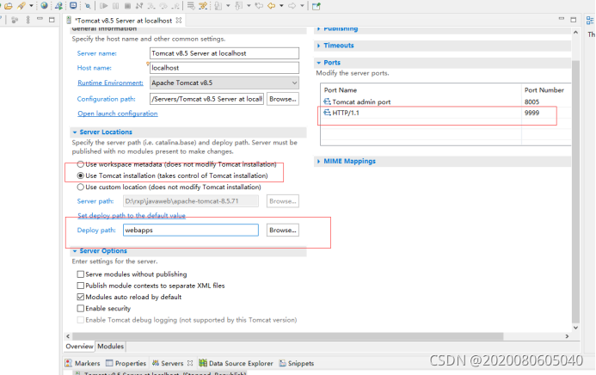Screen dimensions: 596x375
Task: Expand the MIME Mappings section
Action: (x=318, y=162)
